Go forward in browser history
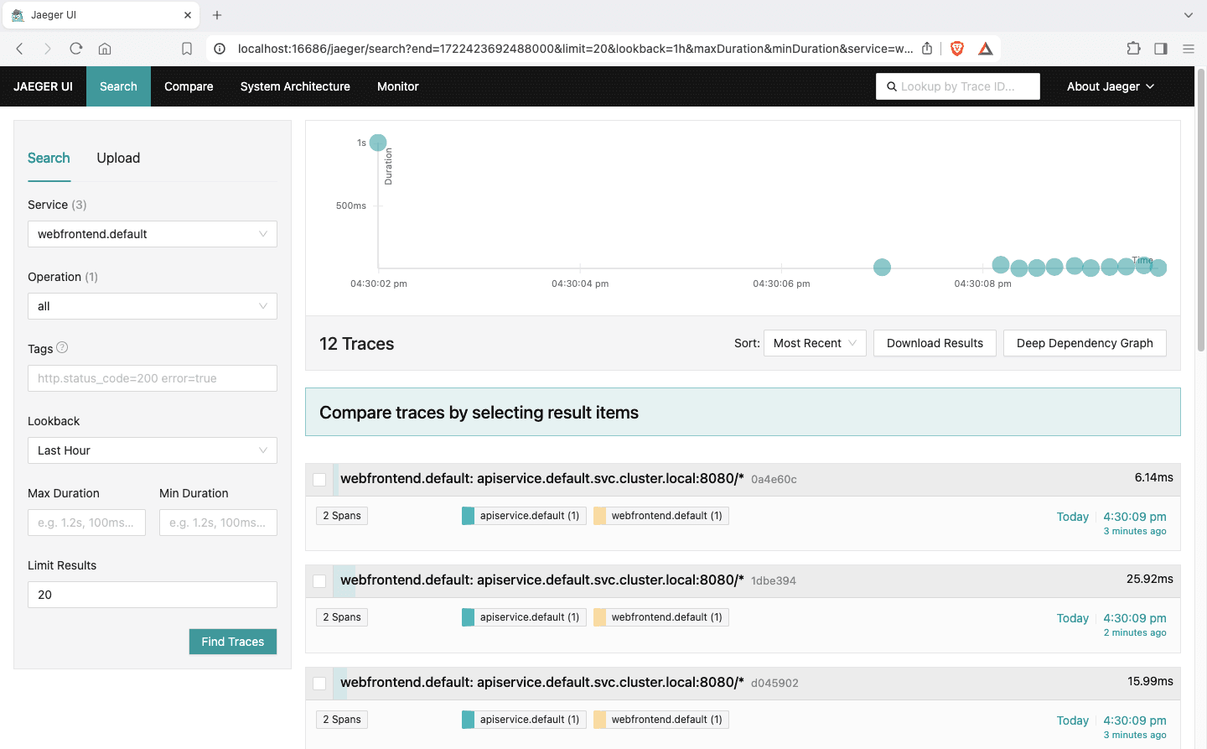Viewport: 1207px width, 749px height. pyautogui.click(x=48, y=49)
